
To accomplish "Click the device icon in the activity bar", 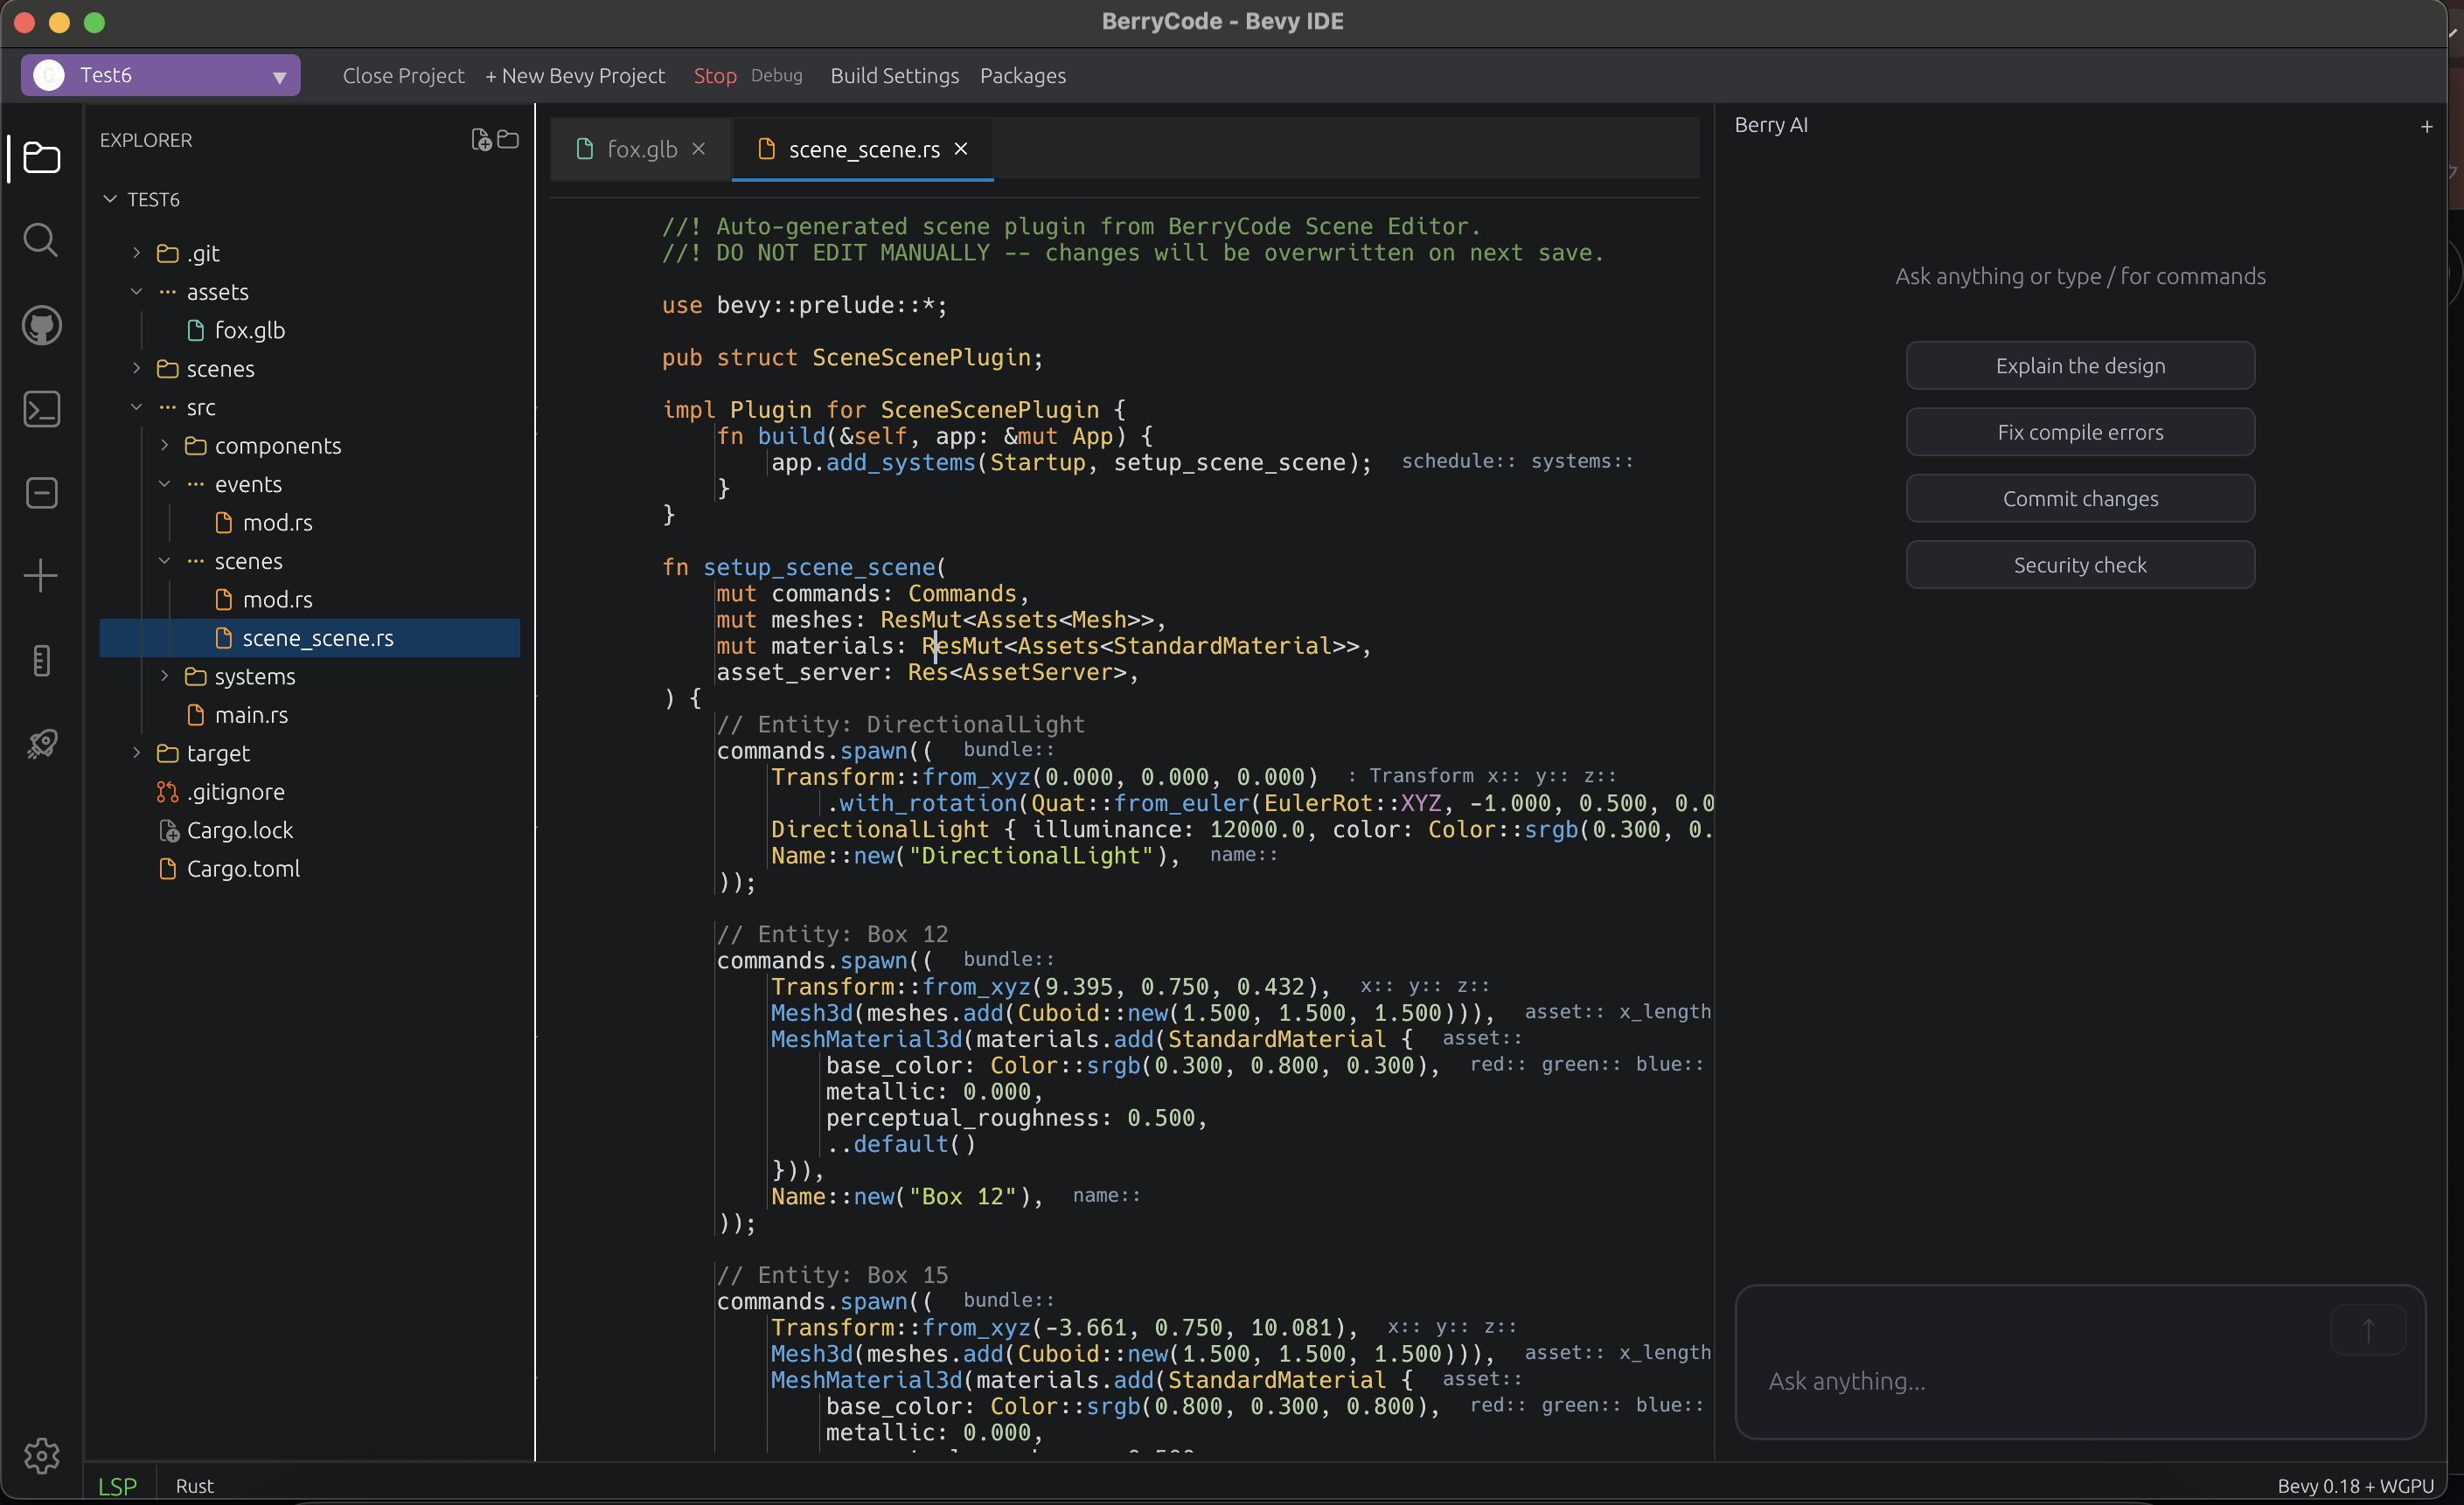I will click(x=41, y=661).
